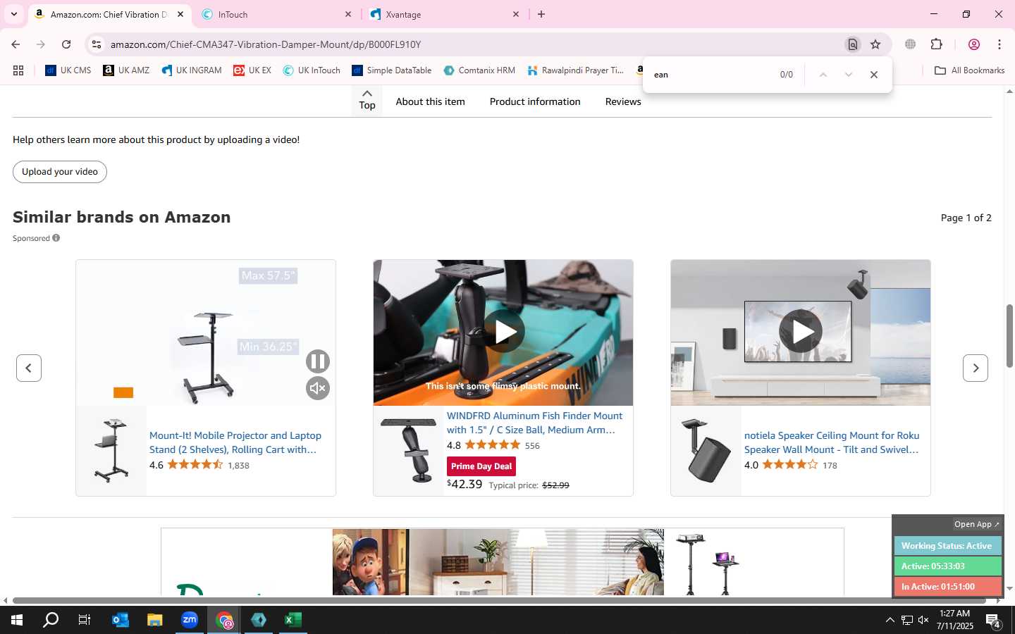Open Comtanix HRM bookmark
This screenshot has height=634, width=1015.
(479, 70)
